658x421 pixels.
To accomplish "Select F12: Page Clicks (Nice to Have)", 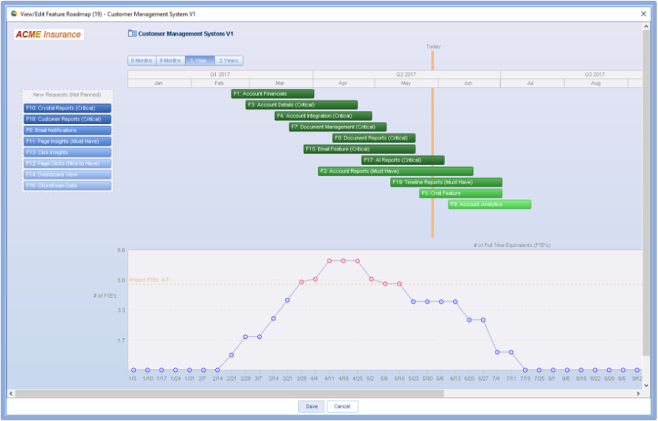I will (68, 164).
